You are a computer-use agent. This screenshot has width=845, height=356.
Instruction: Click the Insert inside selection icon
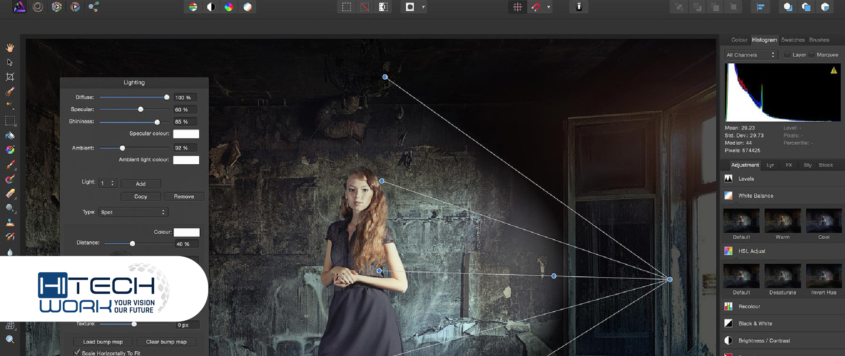825,7
